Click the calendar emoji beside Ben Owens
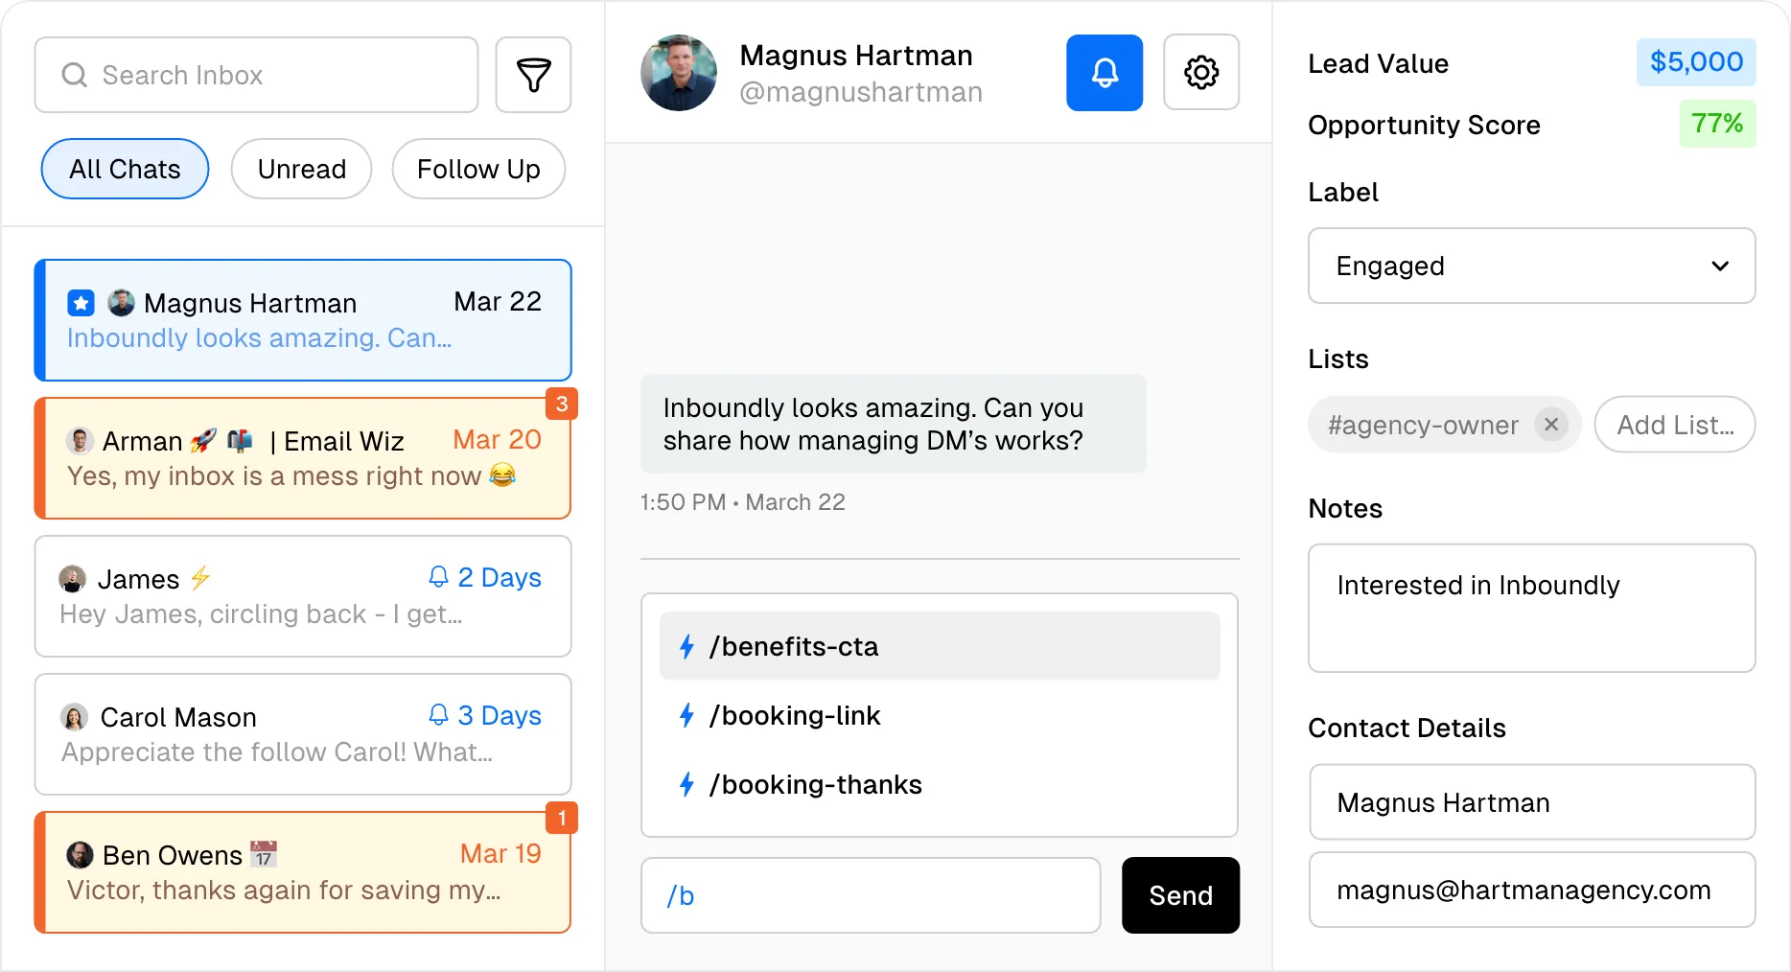1791x972 pixels. pyautogui.click(x=264, y=854)
